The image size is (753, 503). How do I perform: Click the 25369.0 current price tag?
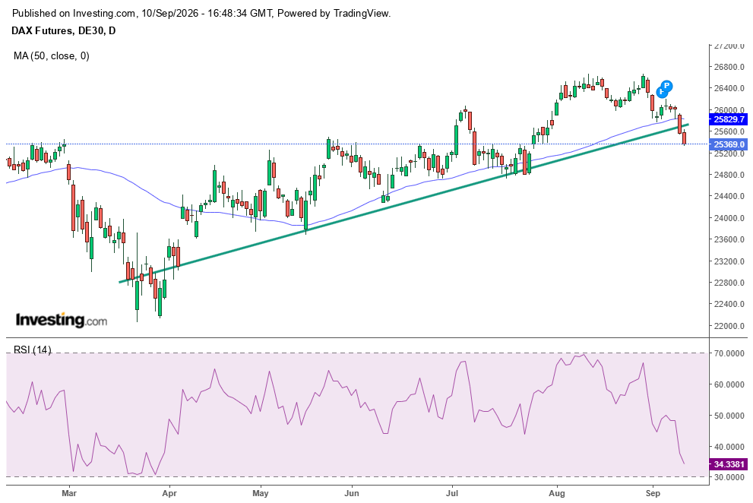click(x=729, y=144)
